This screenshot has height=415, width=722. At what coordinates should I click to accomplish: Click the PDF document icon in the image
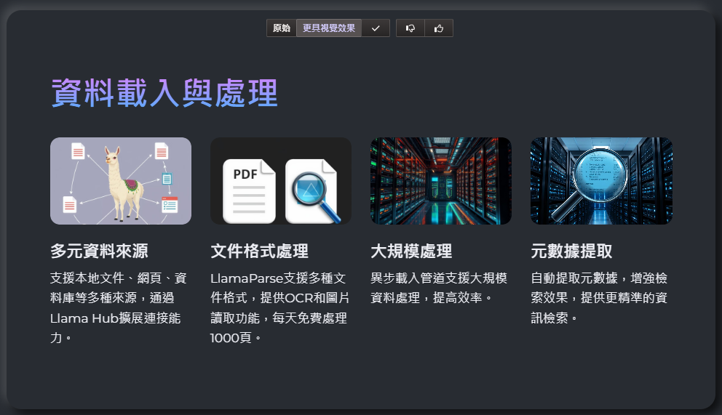tap(249, 190)
